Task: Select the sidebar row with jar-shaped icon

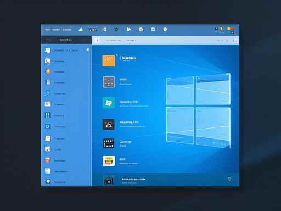Action: click(x=66, y=82)
